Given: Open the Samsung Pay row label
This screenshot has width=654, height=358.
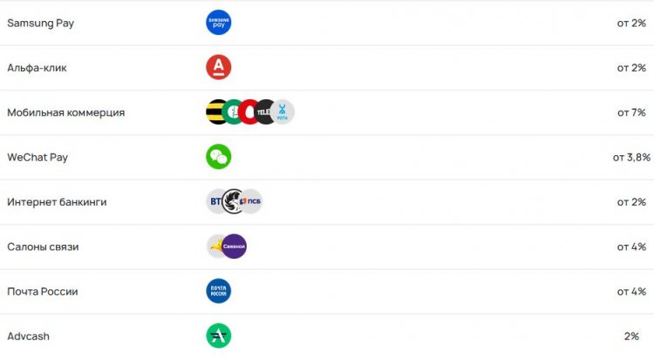Looking at the screenshot, I should tap(40, 23).
